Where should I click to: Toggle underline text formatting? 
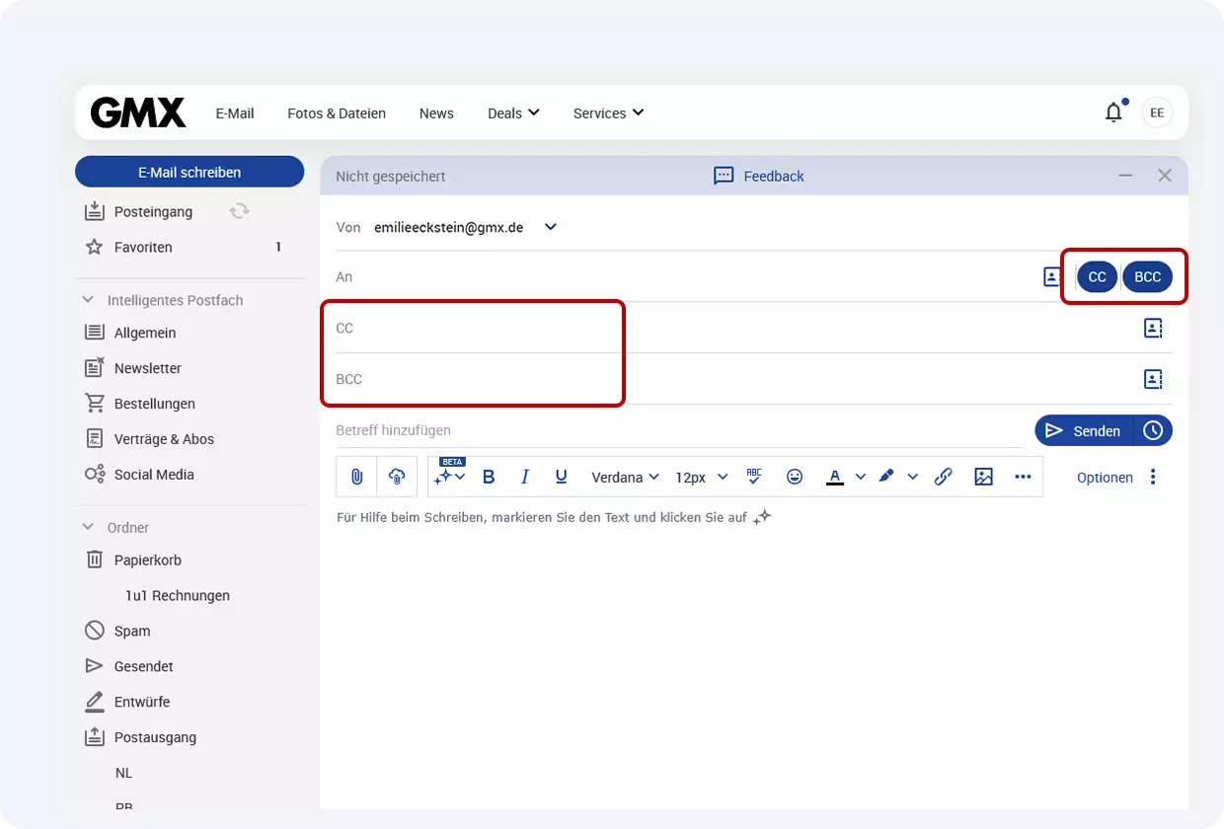pyautogui.click(x=561, y=477)
